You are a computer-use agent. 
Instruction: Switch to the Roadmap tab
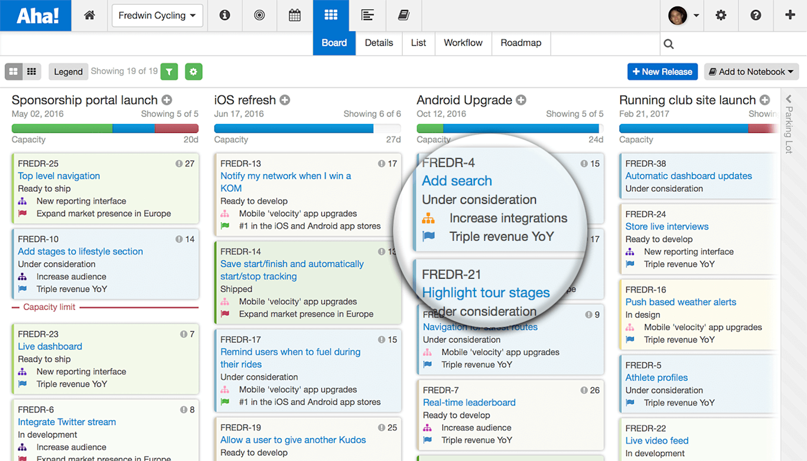pos(521,43)
